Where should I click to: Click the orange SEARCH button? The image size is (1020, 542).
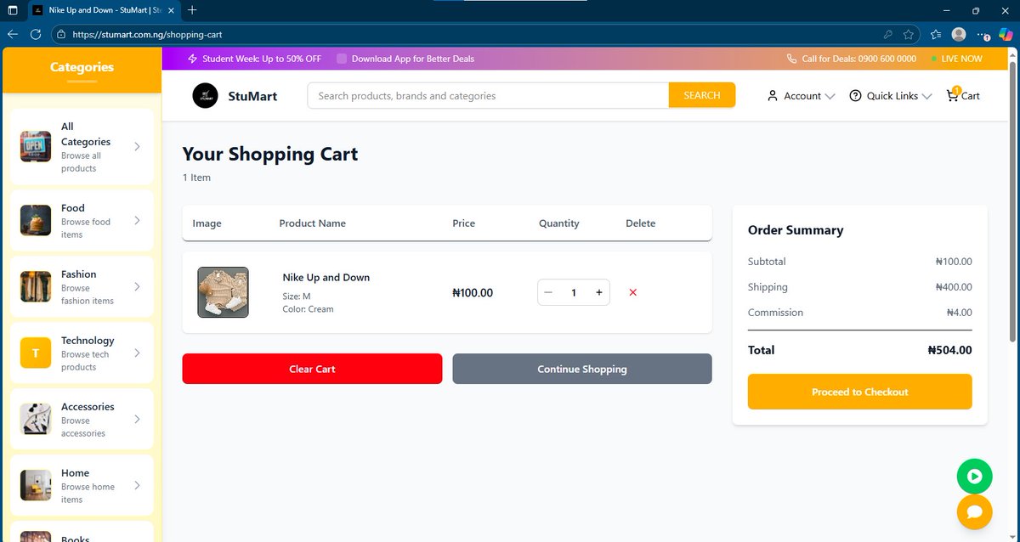[702, 95]
